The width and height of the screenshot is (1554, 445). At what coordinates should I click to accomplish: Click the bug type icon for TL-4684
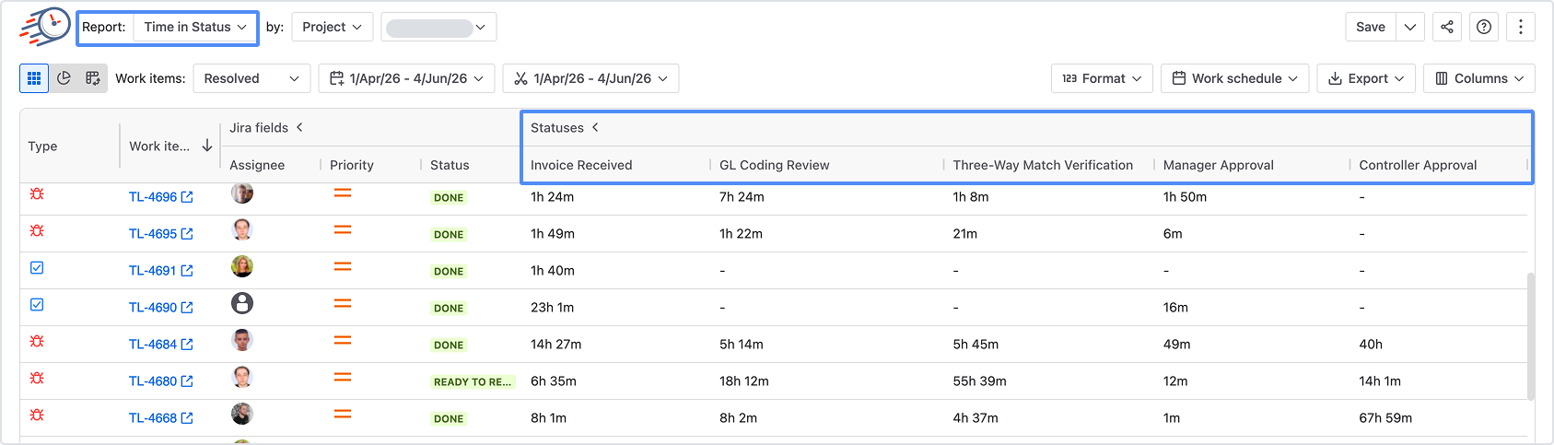pyautogui.click(x=37, y=341)
